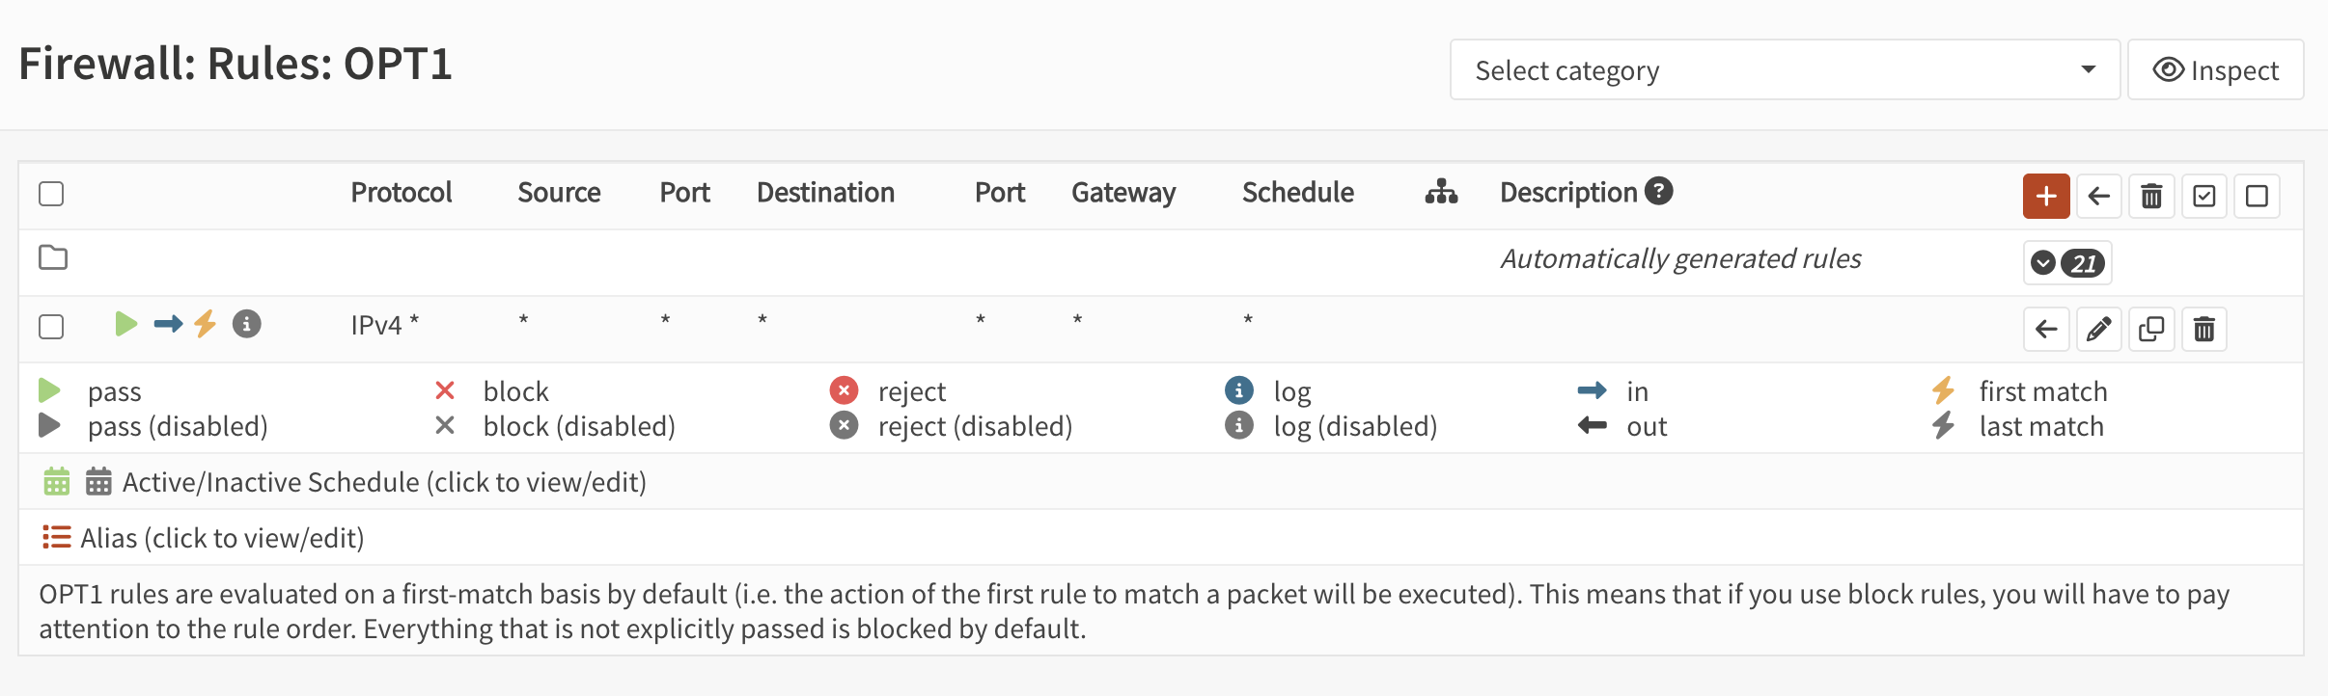Expand the 21 automatically generated rules

click(x=2066, y=262)
